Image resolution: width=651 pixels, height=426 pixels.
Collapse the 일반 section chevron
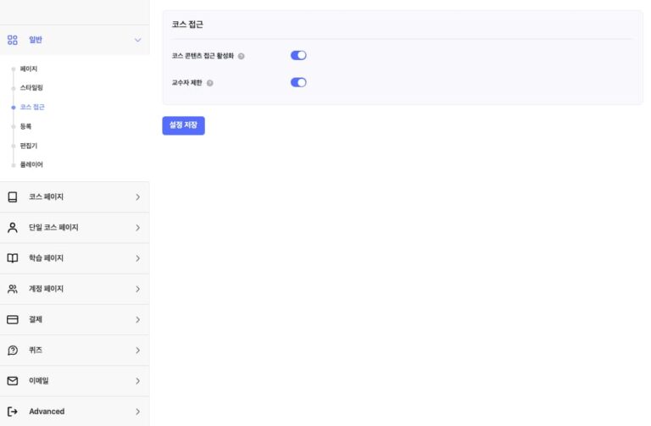point(137,40)
